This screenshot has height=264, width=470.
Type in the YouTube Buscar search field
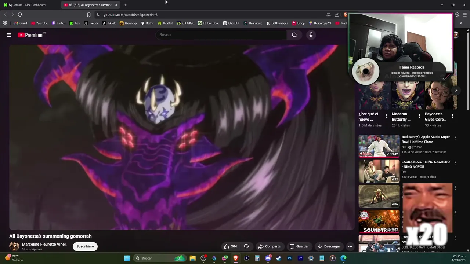click(221, 35)
